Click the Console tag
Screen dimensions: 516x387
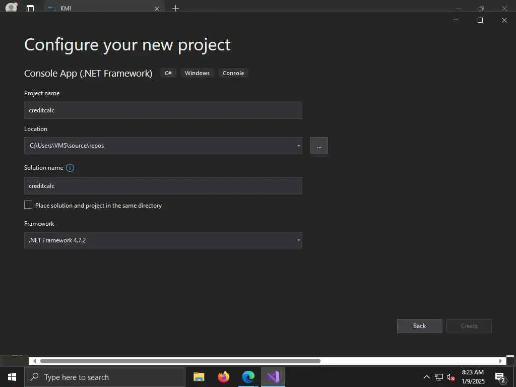pos(233,73)
